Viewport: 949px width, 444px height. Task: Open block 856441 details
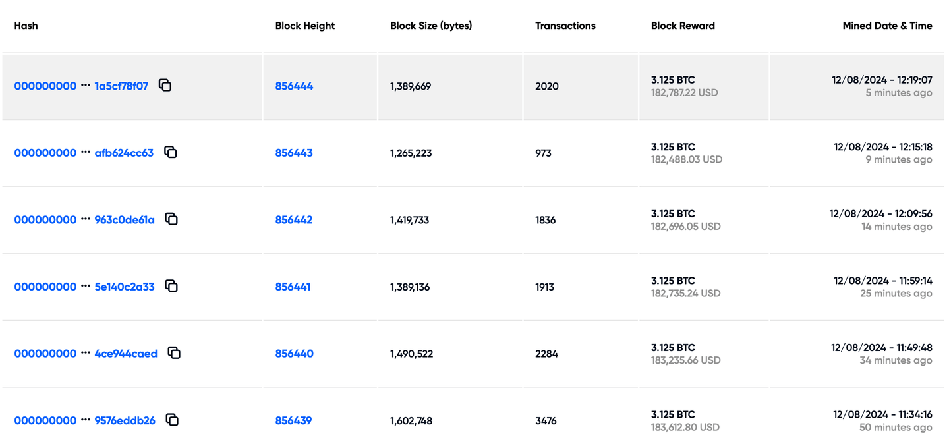tap(294, 286)
